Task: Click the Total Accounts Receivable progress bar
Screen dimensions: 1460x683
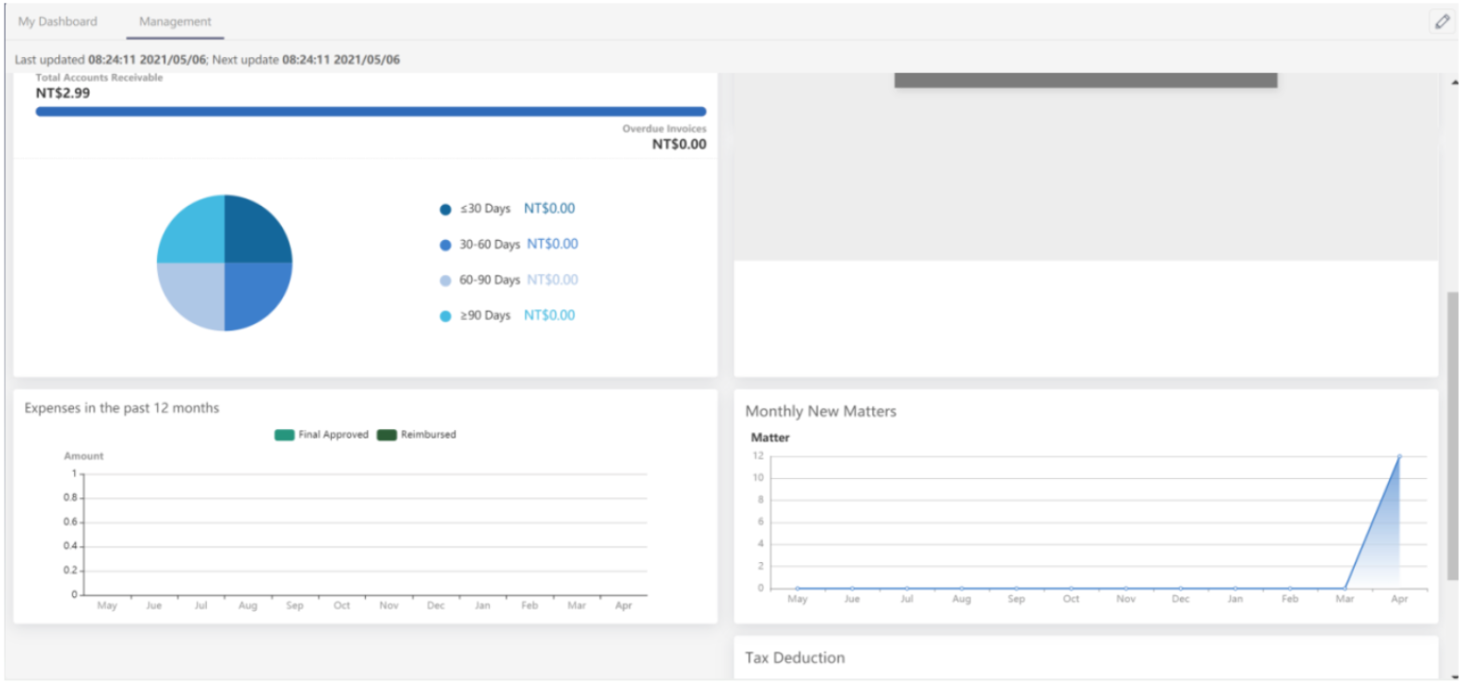Action: pyautogui.click(x=371, y=112)
